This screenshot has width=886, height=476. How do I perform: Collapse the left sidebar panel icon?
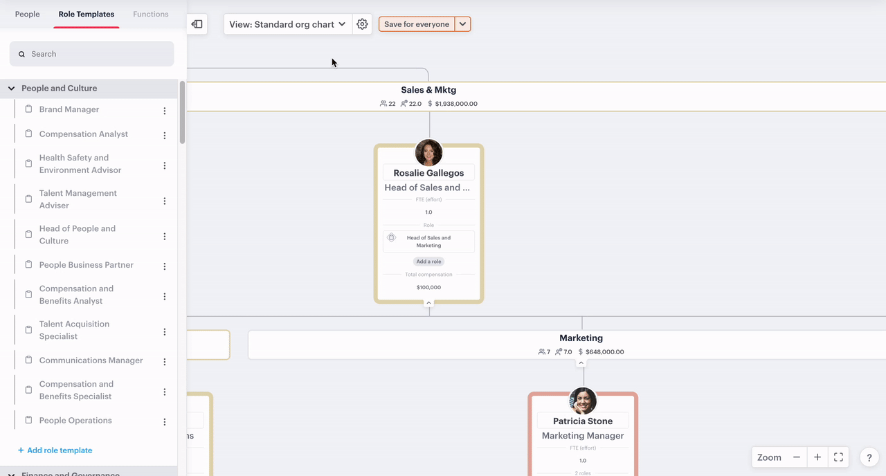(x=197, y=24)
